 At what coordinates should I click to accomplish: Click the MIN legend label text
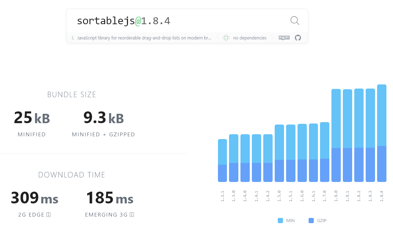[291, 221]
